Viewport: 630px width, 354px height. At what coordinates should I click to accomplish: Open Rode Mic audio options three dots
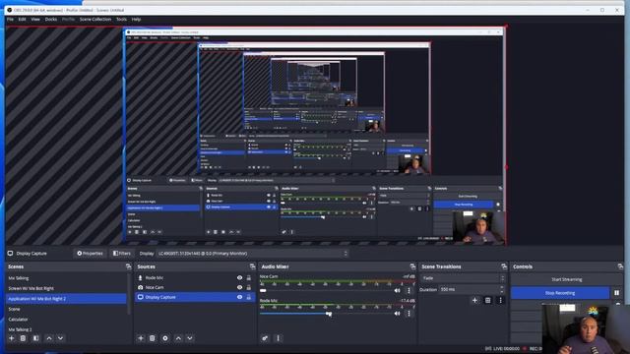(x=409, y=314)
